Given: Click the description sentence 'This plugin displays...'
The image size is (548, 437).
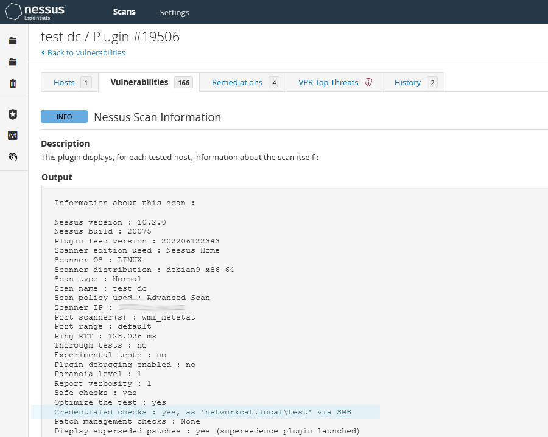Looking at the screenshot, I should click(x=180, y=157).
